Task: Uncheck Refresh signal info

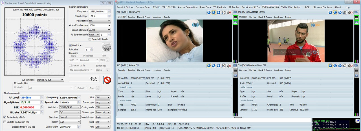Action: (x=5, y=117)
